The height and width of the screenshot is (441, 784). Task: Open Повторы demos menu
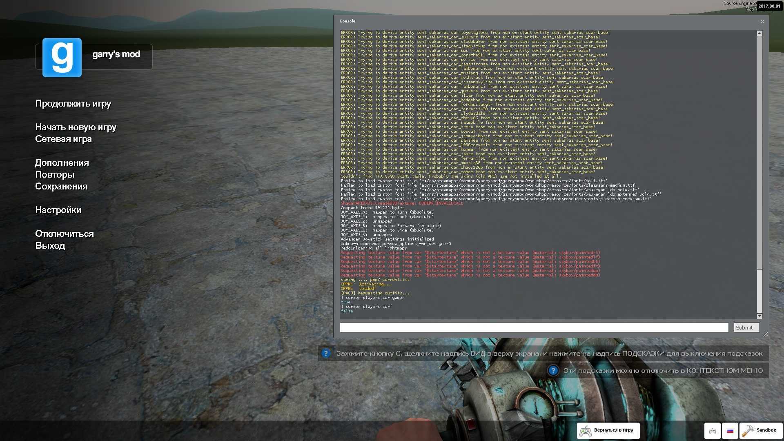[x=55, y=175]
